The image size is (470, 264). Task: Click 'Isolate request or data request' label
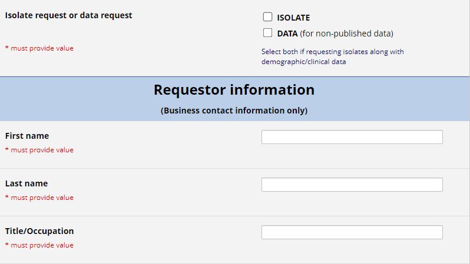tap(69, 15)
